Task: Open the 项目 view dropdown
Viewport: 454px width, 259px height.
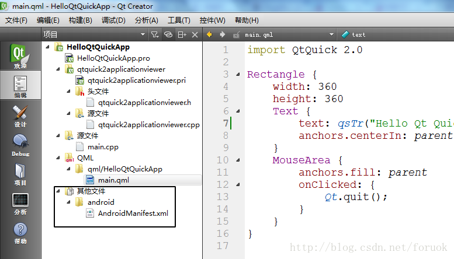Action: pyautogui.click(x=95, y=34)
